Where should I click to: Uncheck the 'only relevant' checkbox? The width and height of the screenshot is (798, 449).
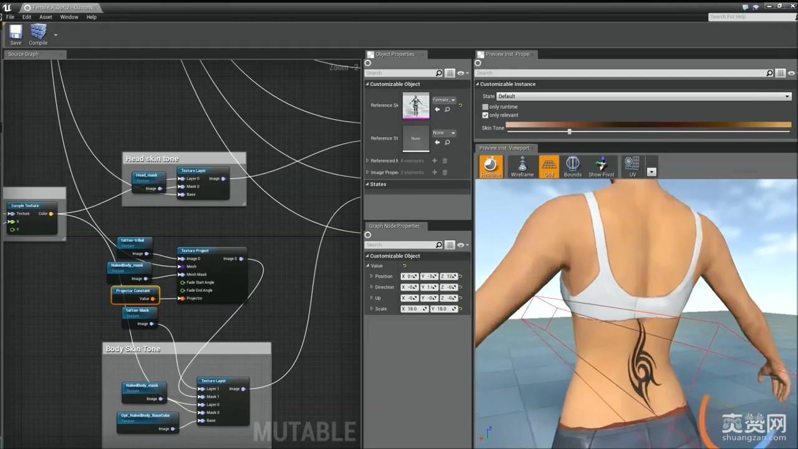click(486, 115)
